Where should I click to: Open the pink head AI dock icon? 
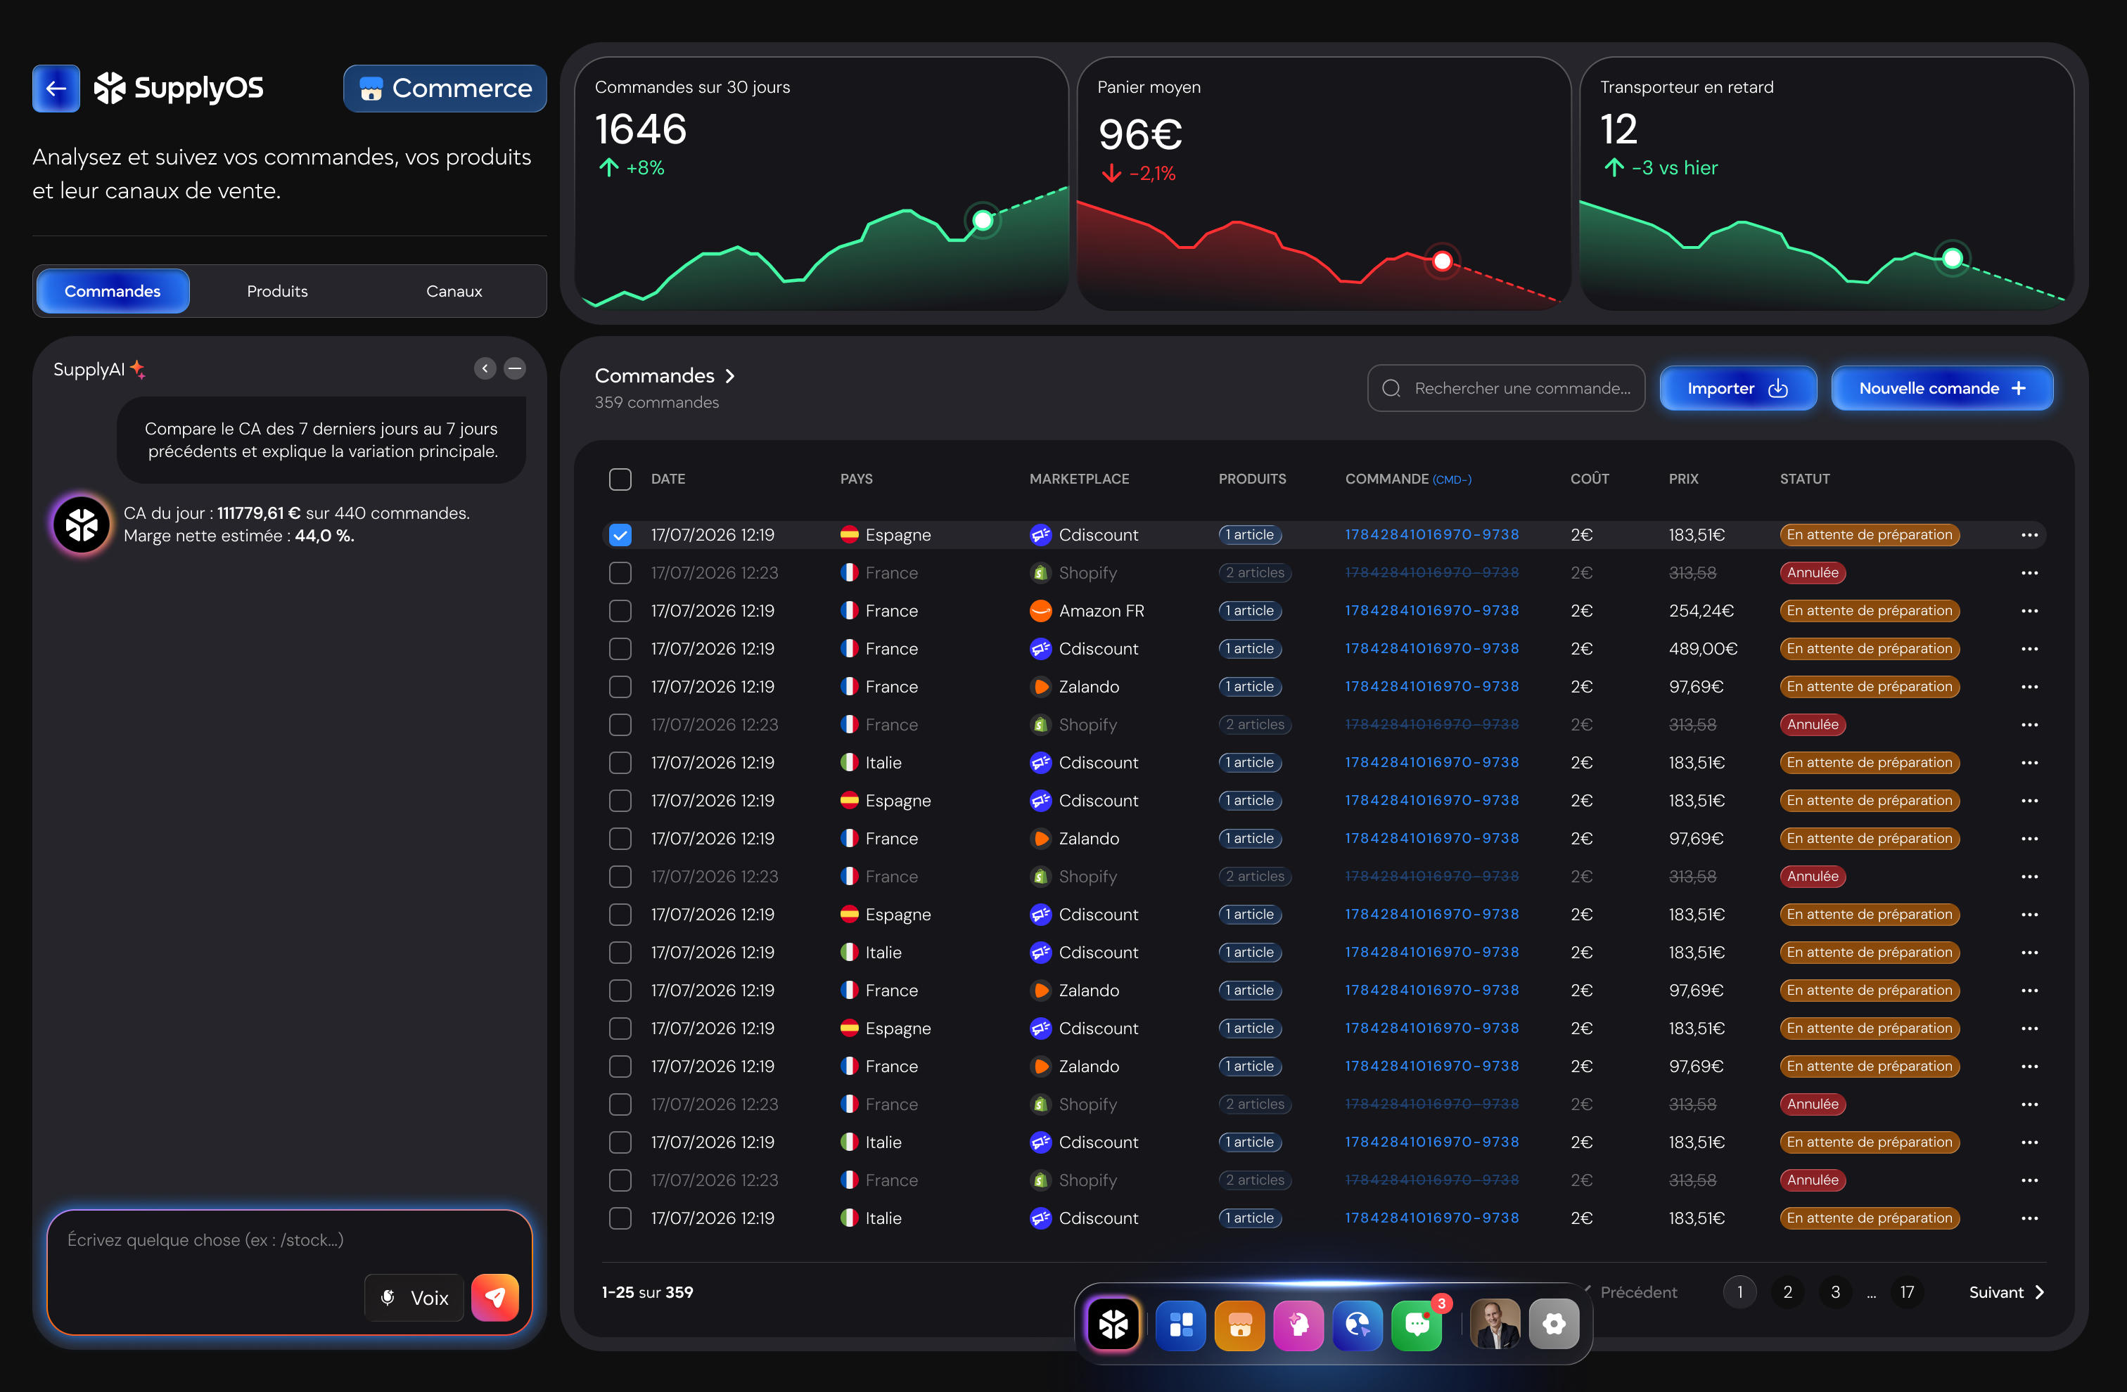[1298, 1324]
